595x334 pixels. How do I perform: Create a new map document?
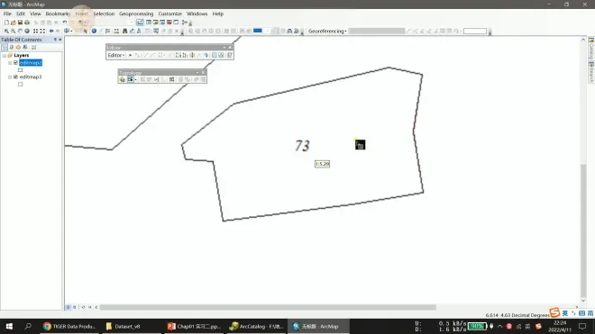(x=6, y=23)
